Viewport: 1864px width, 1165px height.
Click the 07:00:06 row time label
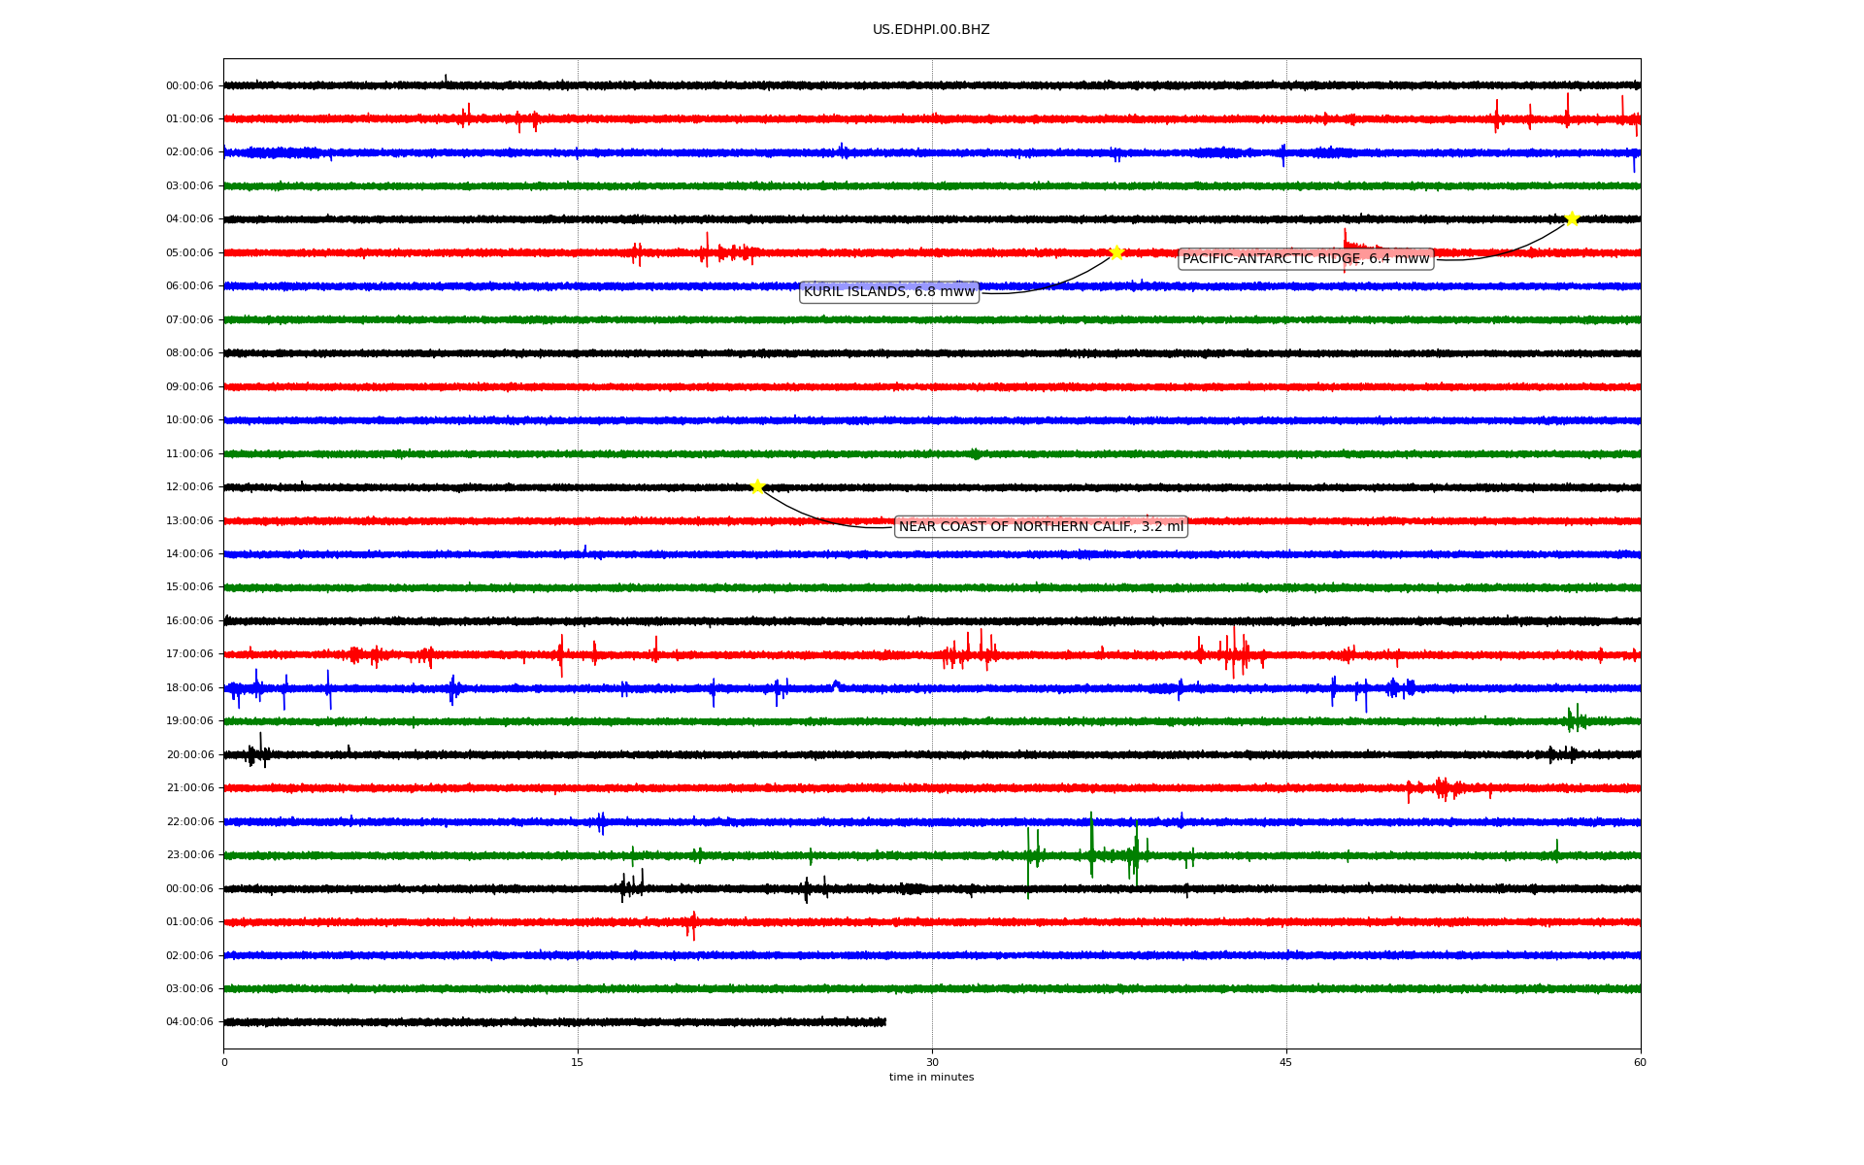pos(189,319)
